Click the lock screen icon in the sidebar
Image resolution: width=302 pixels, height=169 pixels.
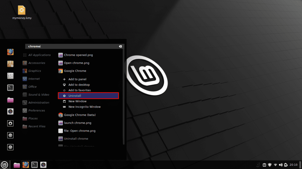click(x=10, y=123)
